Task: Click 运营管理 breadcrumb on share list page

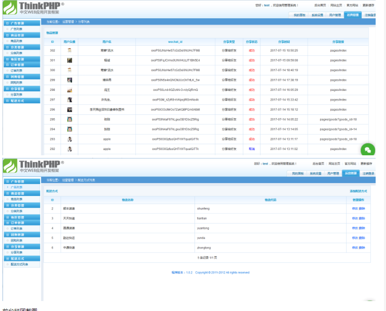Action: [68, 22]
